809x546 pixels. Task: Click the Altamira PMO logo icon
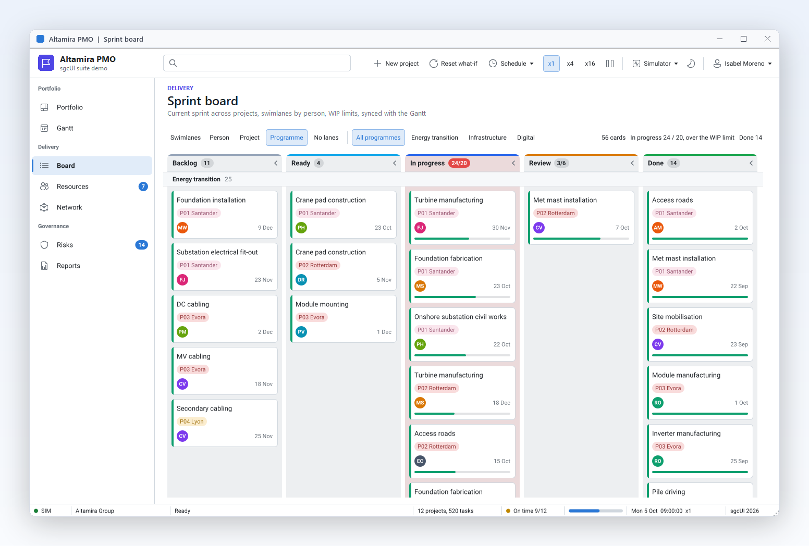46,63
